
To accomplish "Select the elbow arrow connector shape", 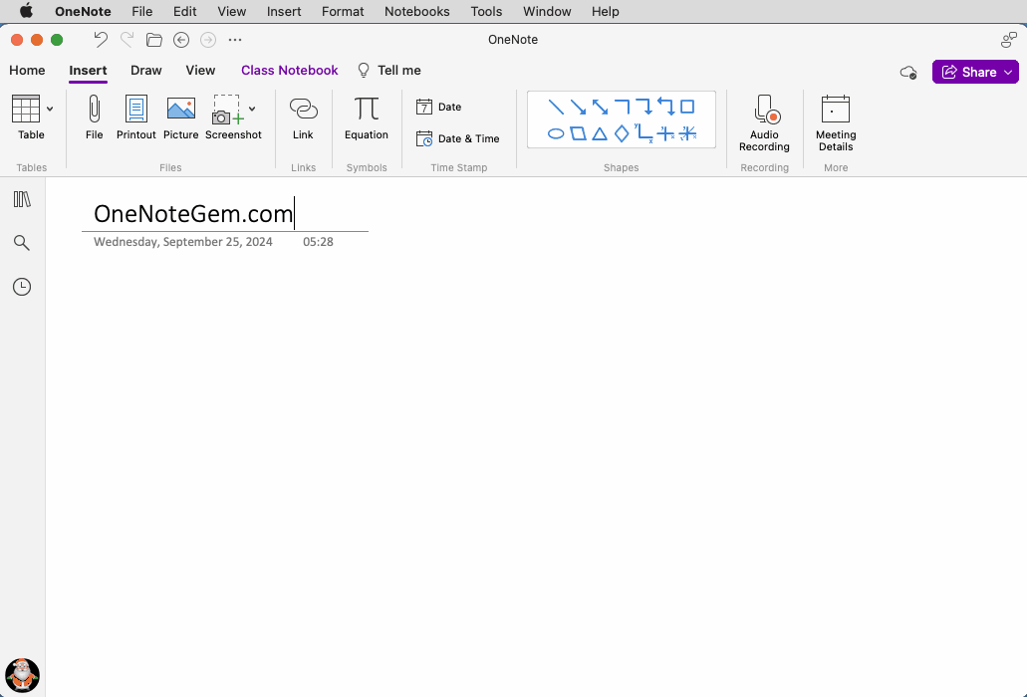I will (x=643, y=107).
